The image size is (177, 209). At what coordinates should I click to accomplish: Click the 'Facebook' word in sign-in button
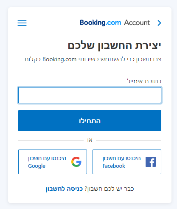pos(114,166)
